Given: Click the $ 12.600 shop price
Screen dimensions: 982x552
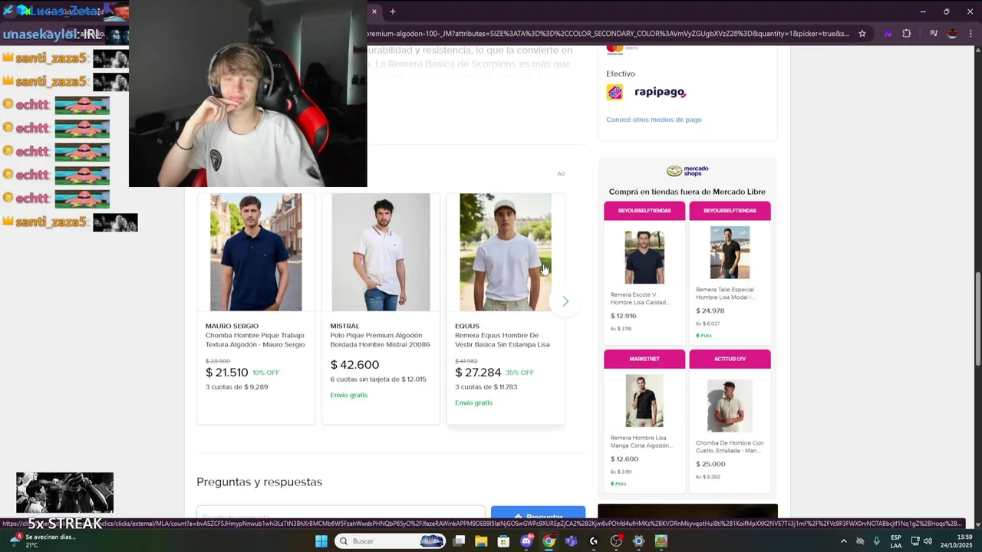Looking at the screenshot, I should tap(624, 459).
